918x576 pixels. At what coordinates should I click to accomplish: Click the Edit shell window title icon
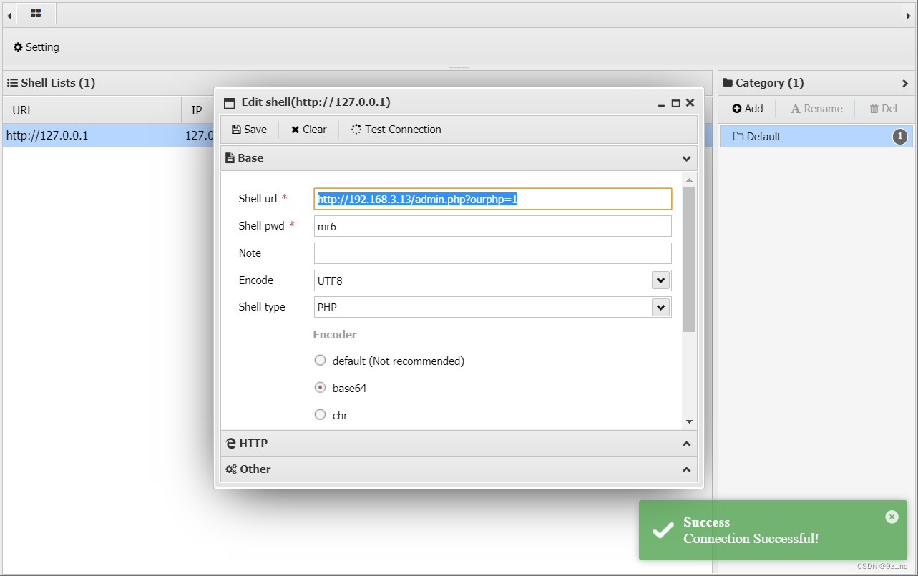[x=229, y=103]
